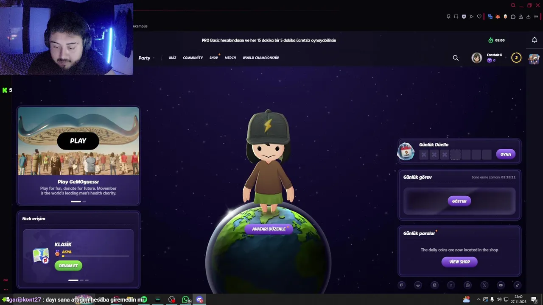Click the Klasik map icon
Viewport: 543px width, 305px height.
click(41, 255)
